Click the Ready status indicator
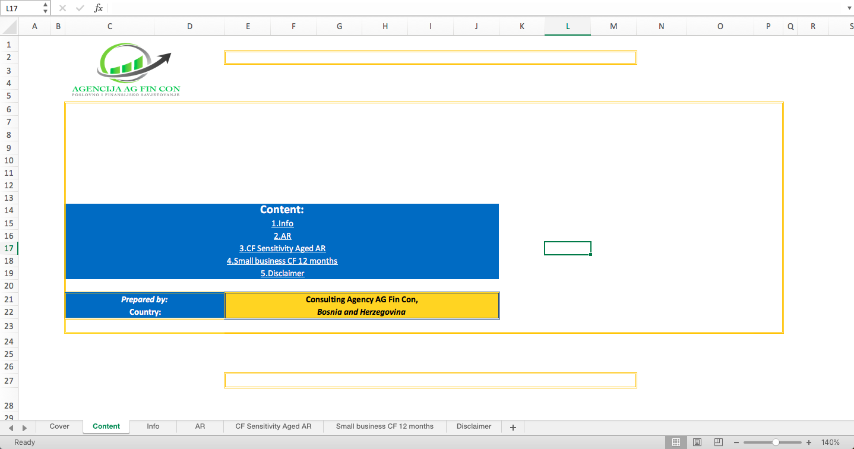Viewport: 854px width, 449px height. click(x=25, y=442)
